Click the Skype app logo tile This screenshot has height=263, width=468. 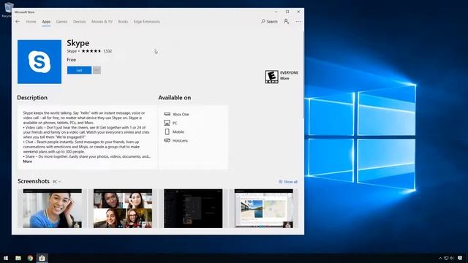pyautogui.click(x=39, y=61)
